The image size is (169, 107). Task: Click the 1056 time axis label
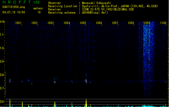99,23
